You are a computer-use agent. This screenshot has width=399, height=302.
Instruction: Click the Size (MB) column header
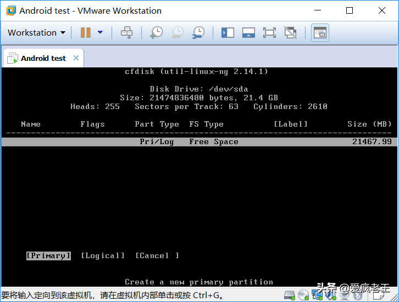369,124
